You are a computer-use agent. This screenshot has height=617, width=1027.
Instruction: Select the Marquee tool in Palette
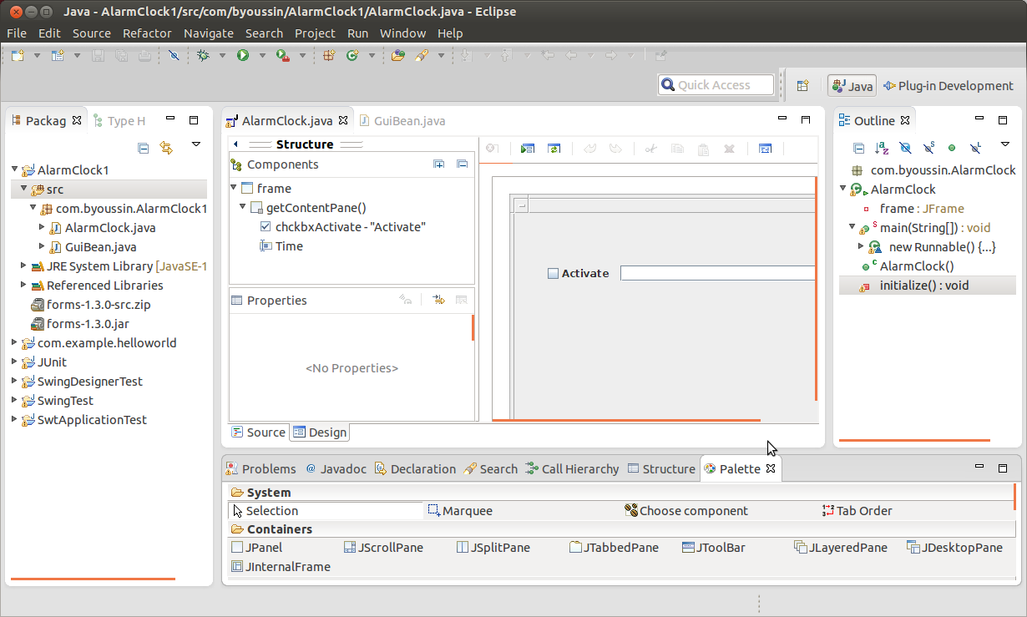click(460, 511)
